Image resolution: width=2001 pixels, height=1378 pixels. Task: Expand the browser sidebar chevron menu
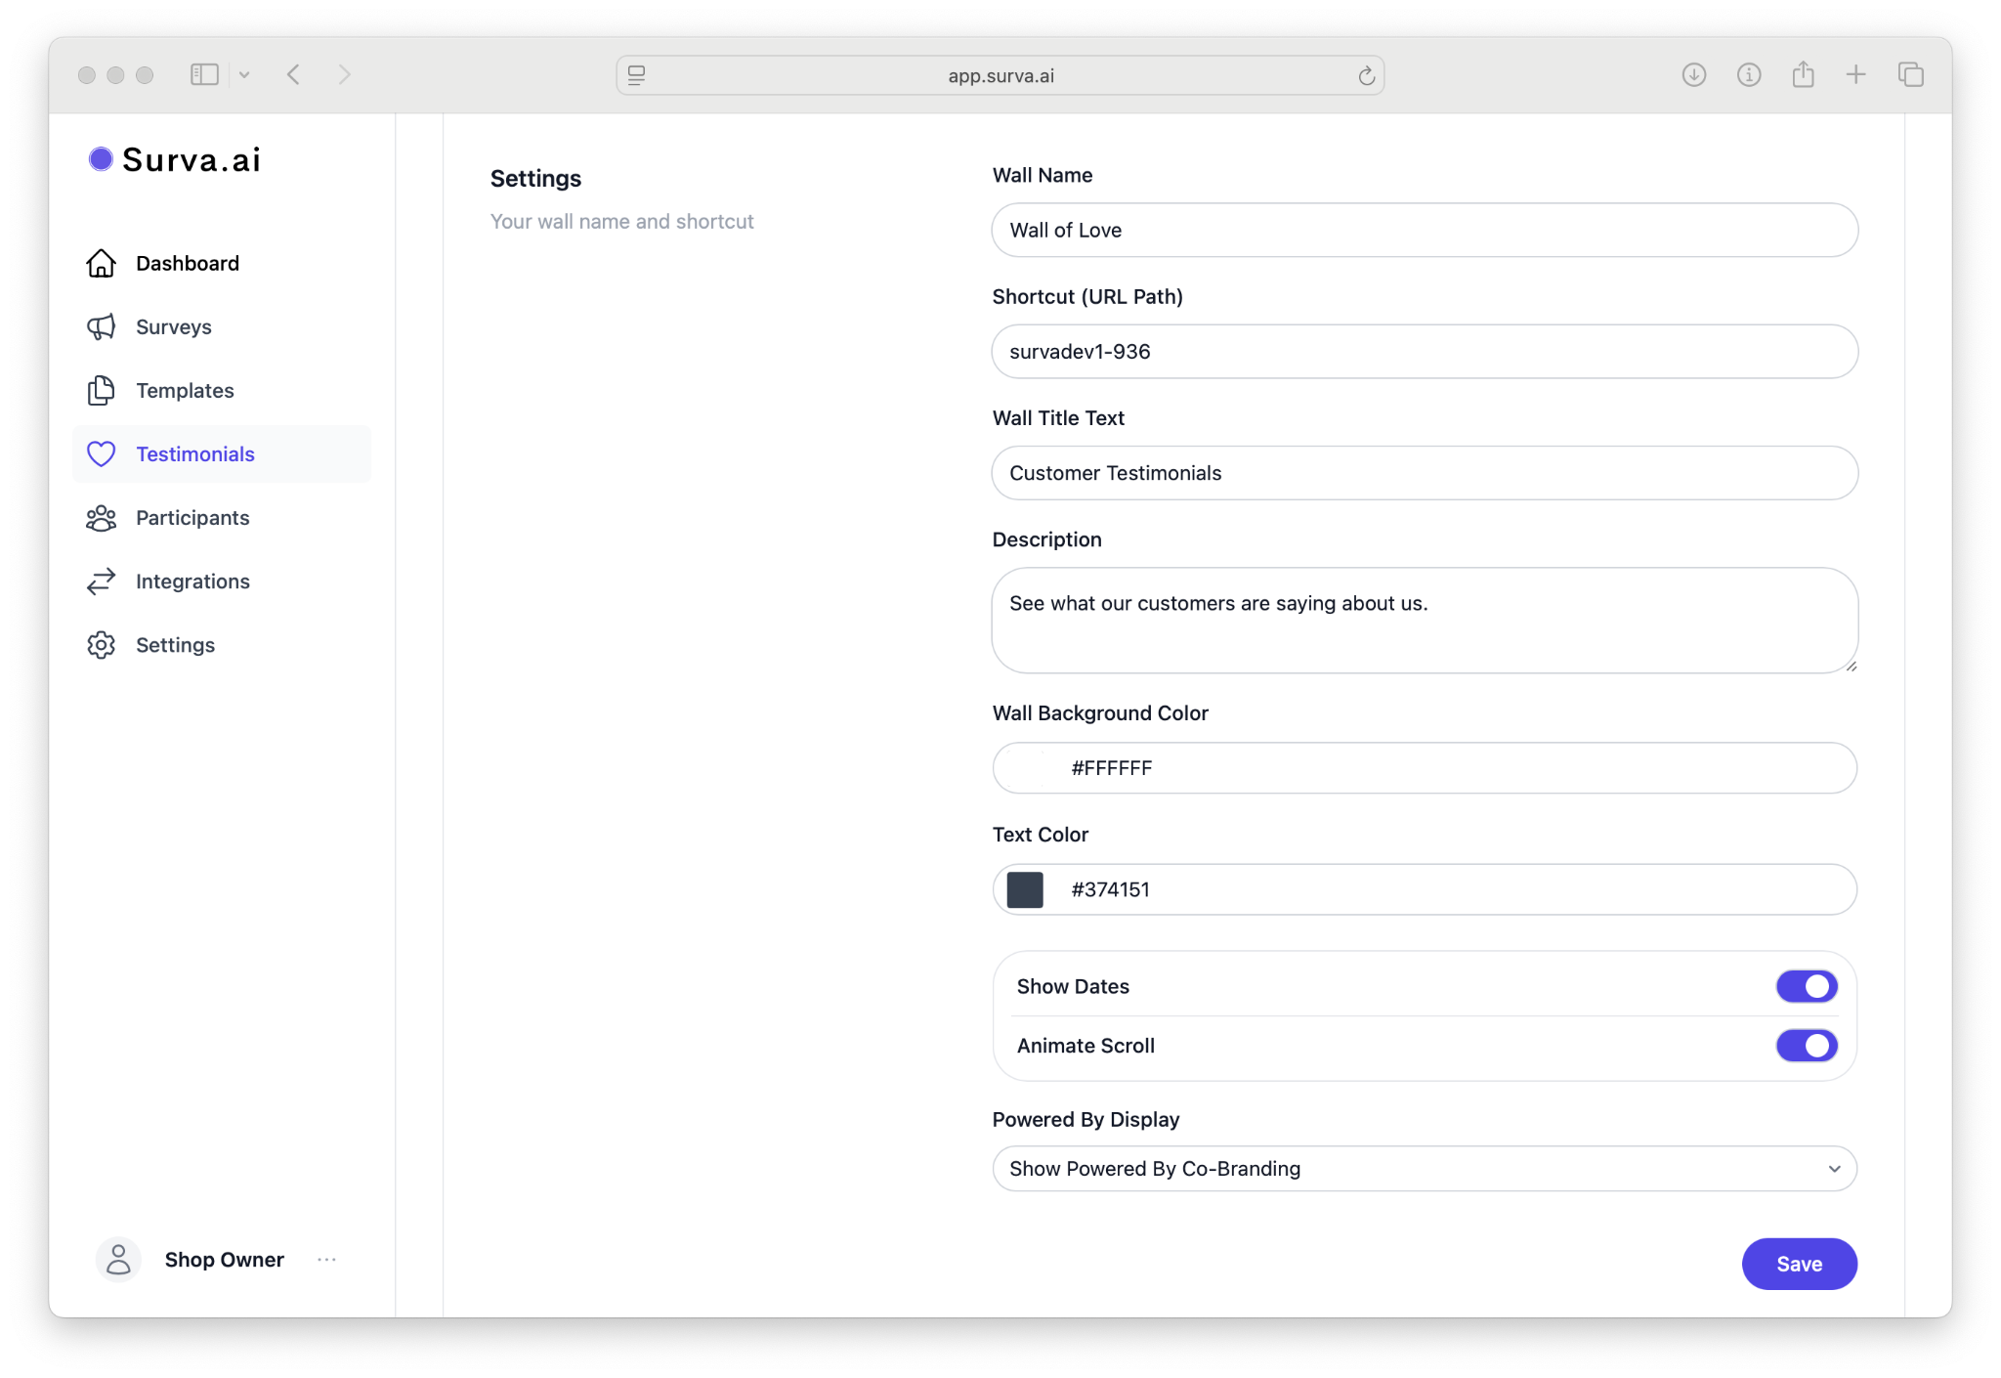pyautogui.click(x=244, y=74)
